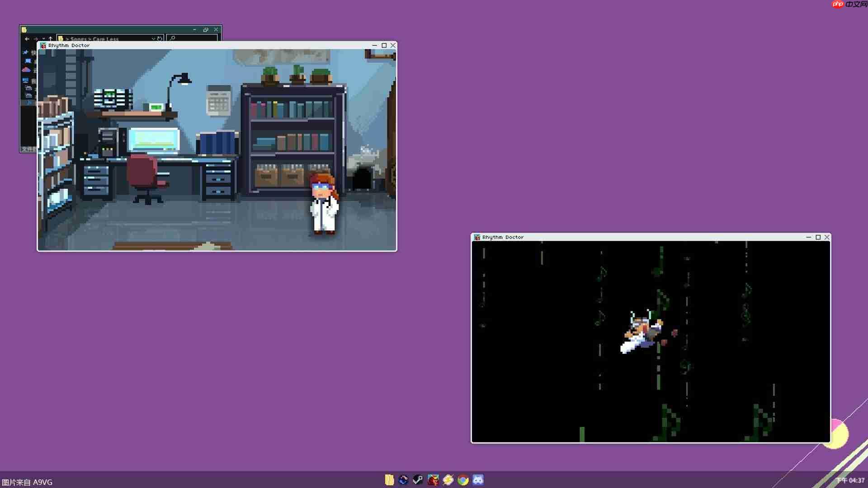Launch Steam from the taskbar
The width and height of the screenshot is (868, 488).
[x=418, y=480]
